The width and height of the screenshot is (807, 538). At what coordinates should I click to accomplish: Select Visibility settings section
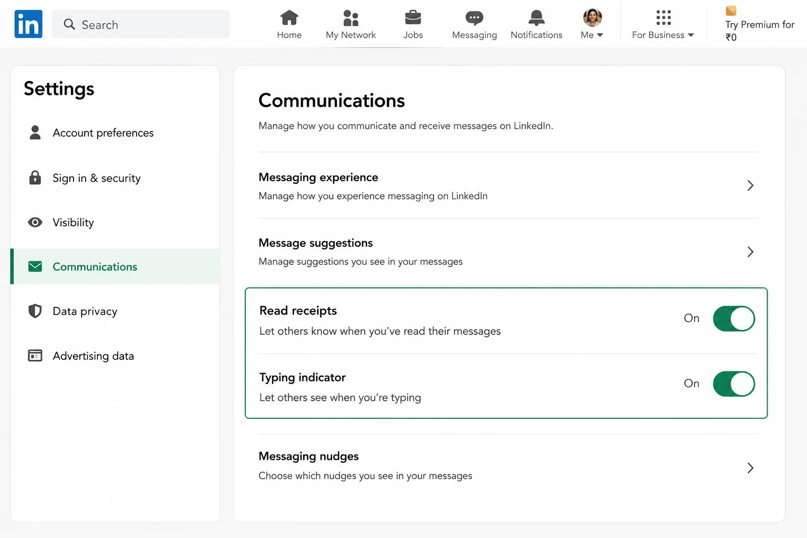pyautogui.click(x=115, y=222)
